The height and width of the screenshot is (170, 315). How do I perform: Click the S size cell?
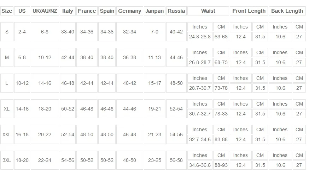click(x=7, y=32)
